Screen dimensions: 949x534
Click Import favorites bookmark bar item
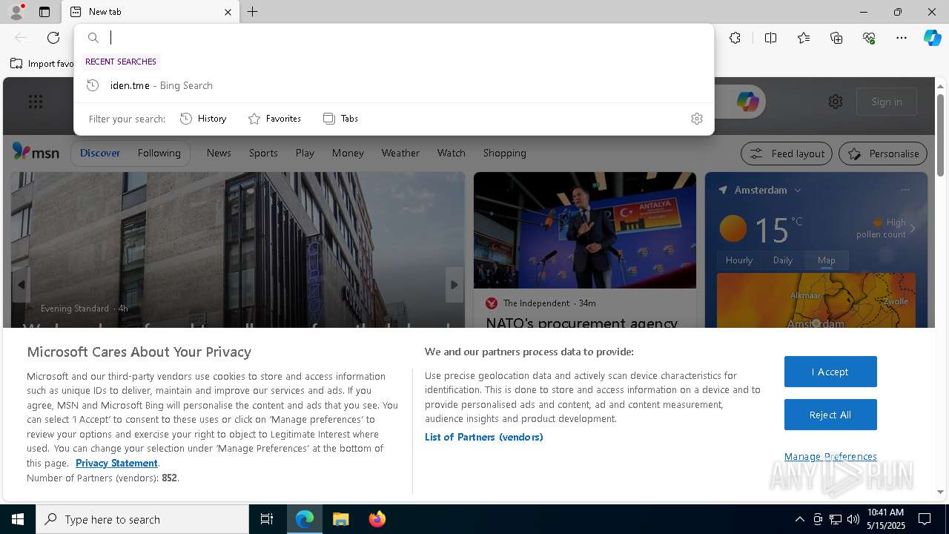point(42,64)
